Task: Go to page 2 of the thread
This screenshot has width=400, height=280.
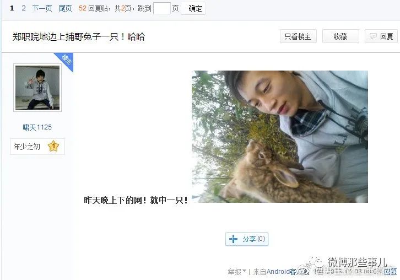Action: [x=24, y=8]
